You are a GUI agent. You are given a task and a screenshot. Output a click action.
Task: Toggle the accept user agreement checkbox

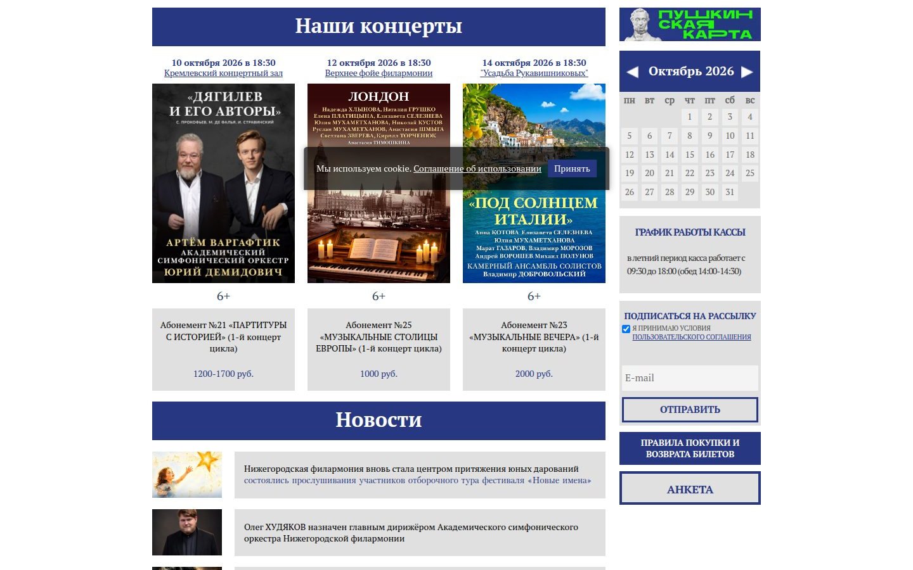(626, 329)
